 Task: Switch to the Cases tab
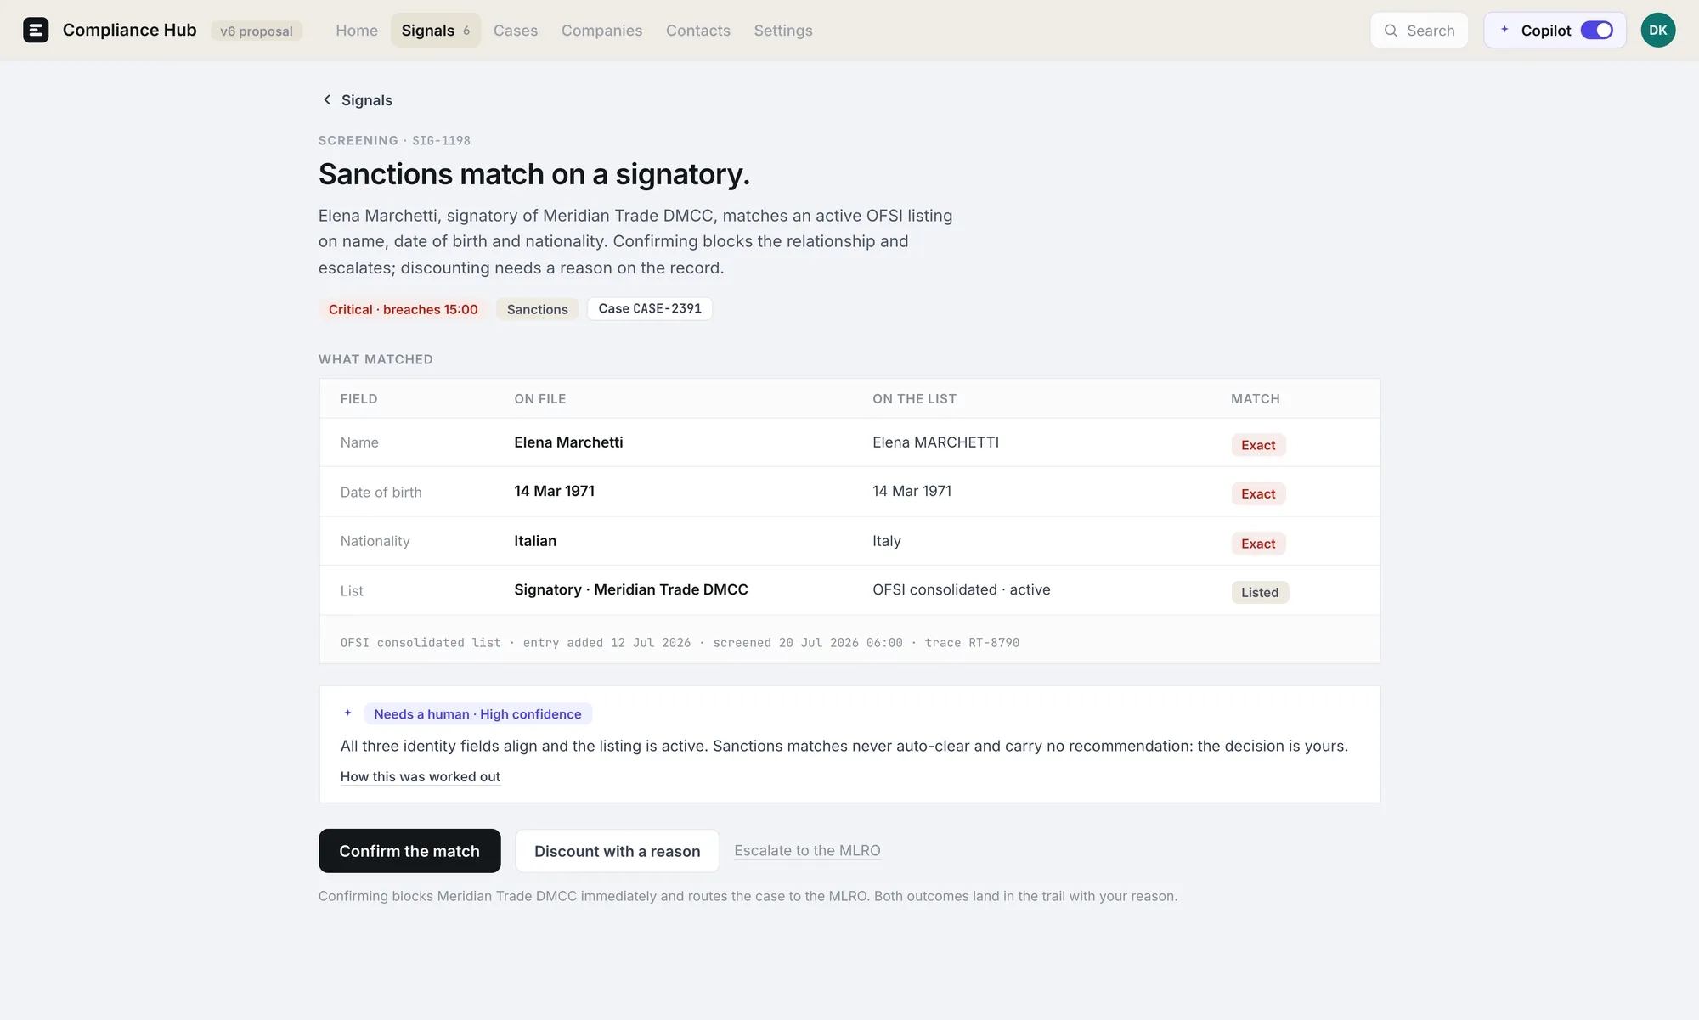click(516, 31)
